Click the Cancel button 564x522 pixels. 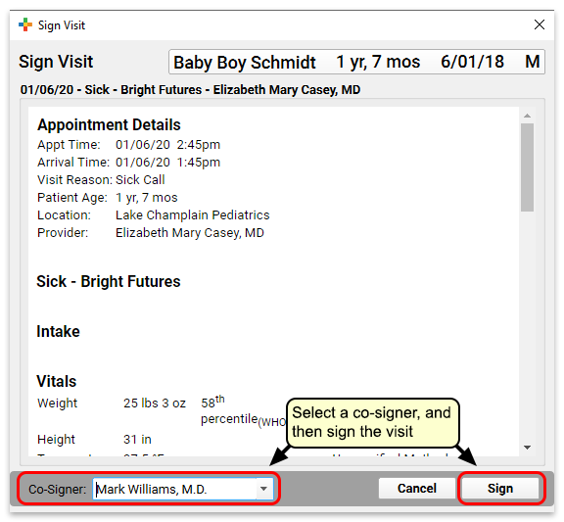416,488
